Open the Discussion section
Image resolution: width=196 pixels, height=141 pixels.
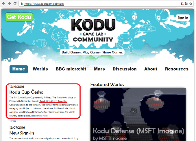tap(124, 69)
